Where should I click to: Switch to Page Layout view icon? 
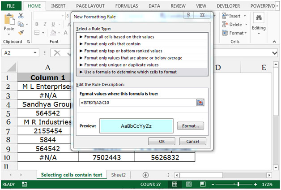(x=189, y=184)
